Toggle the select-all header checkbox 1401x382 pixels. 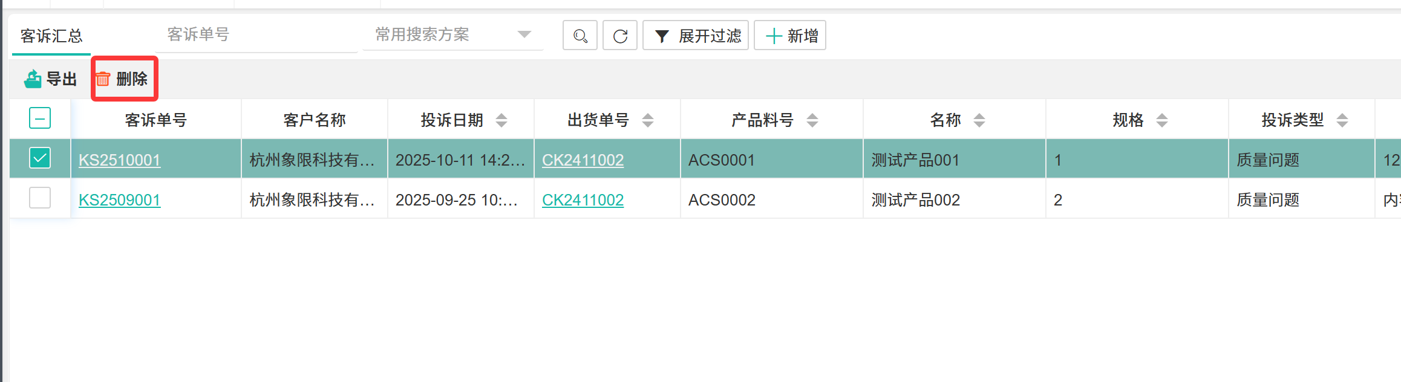pos(40,118)
